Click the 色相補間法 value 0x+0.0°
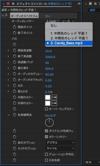The width and height of the screenshot is (100, 166). pos(51,116)
